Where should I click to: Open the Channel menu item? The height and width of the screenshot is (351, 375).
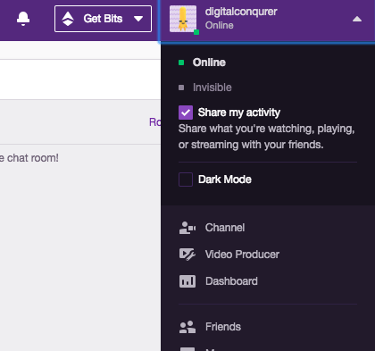(225, 228)
